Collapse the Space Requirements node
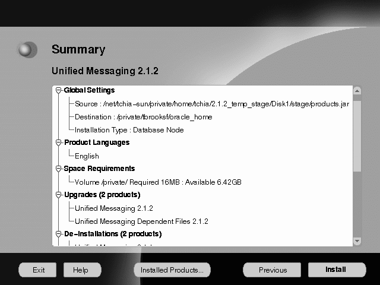This screenshot has height=285, width=380. click(x=58, y=169)
